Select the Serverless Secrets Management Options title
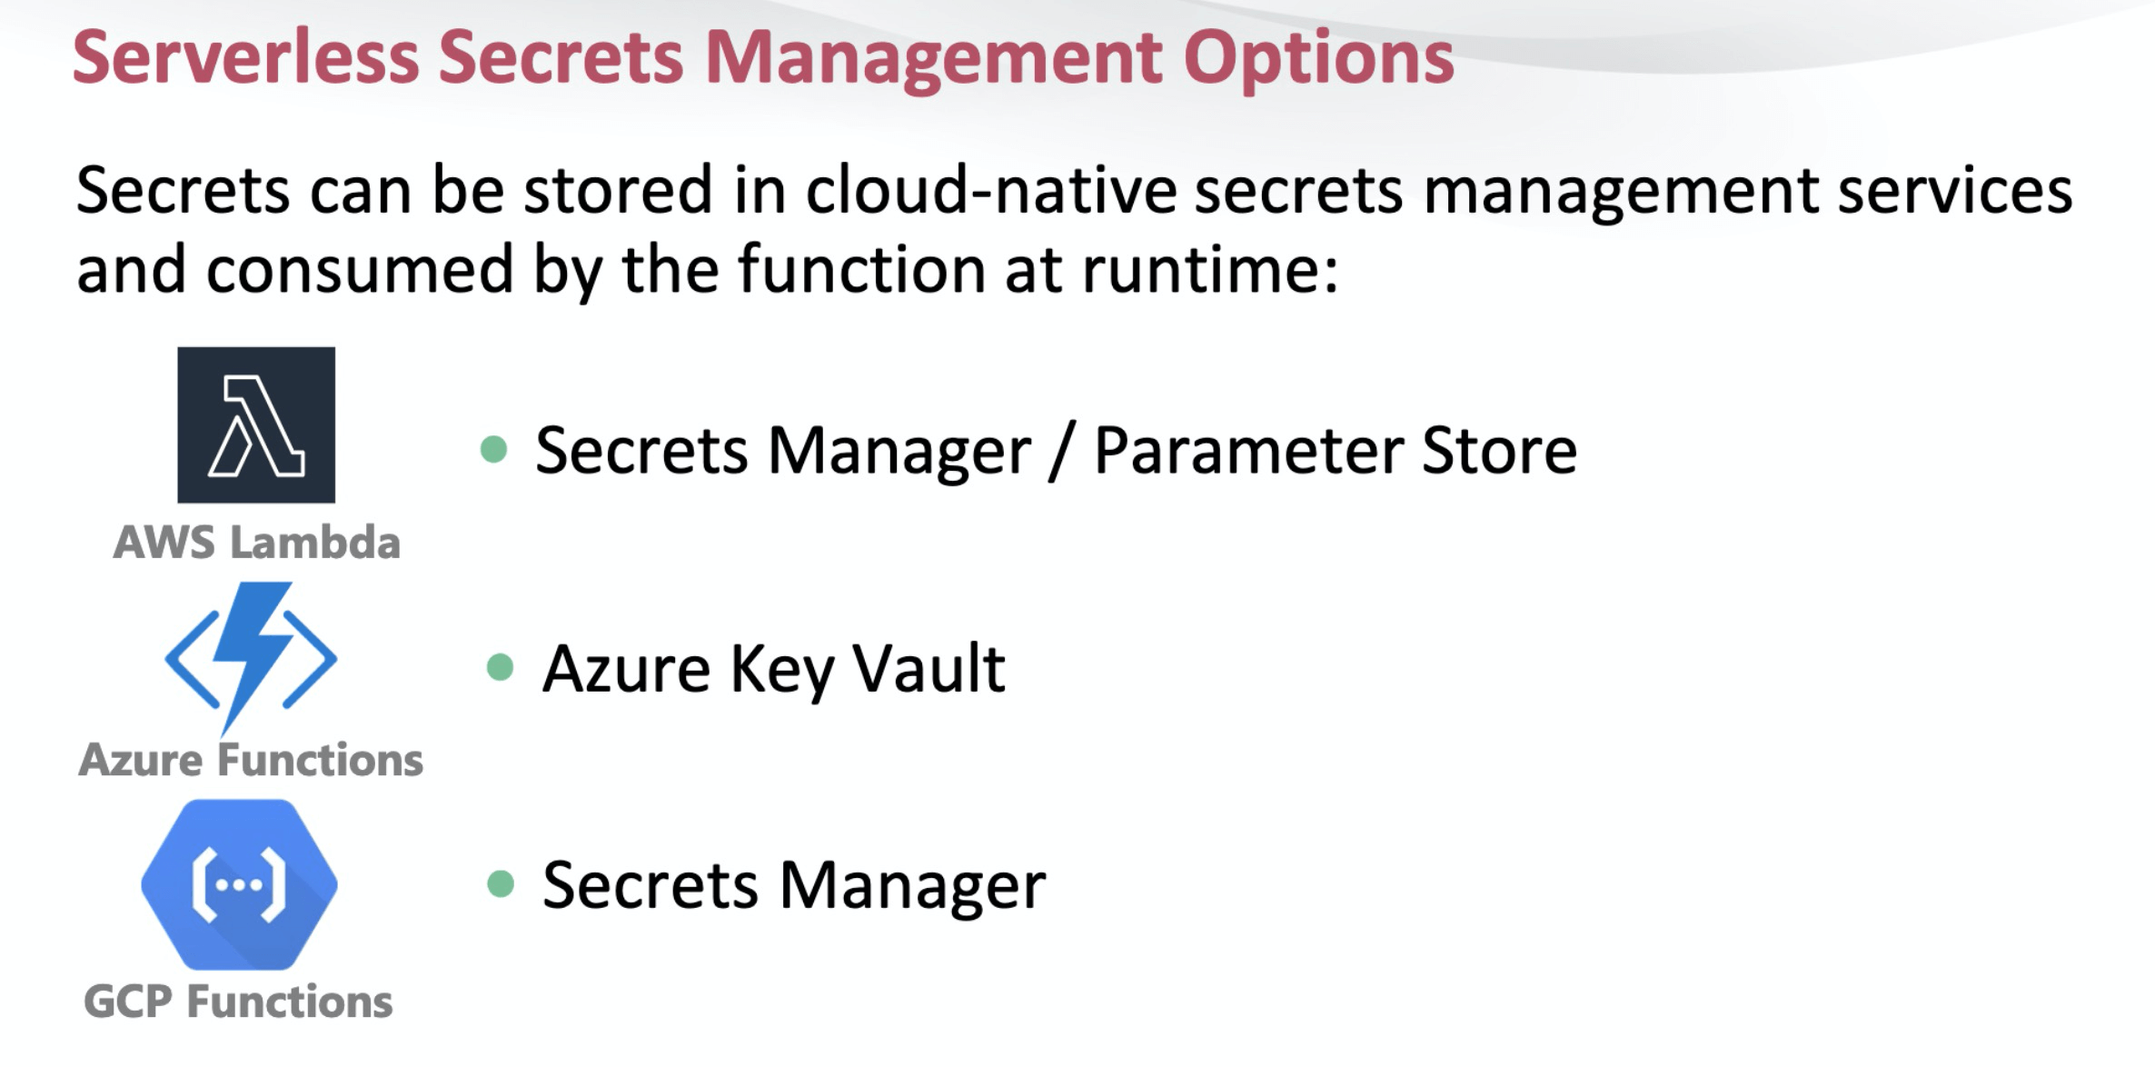The height and width of the screenshot is (1067, 2155). pyautogui.click(x=763, y=57)
